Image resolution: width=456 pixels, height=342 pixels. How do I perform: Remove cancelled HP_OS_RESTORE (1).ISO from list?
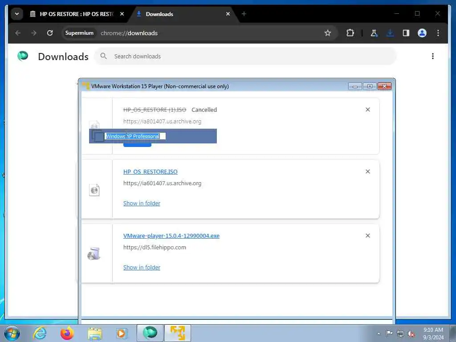[x=368, y=110]
